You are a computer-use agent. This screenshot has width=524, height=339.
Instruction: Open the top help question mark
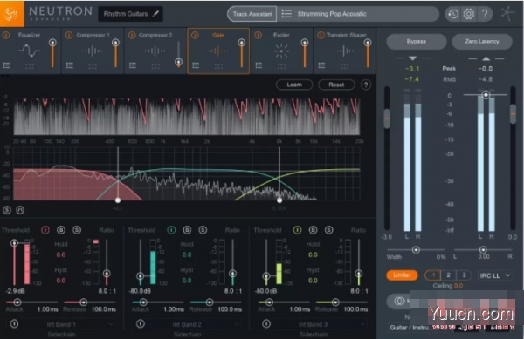[485, 14]
